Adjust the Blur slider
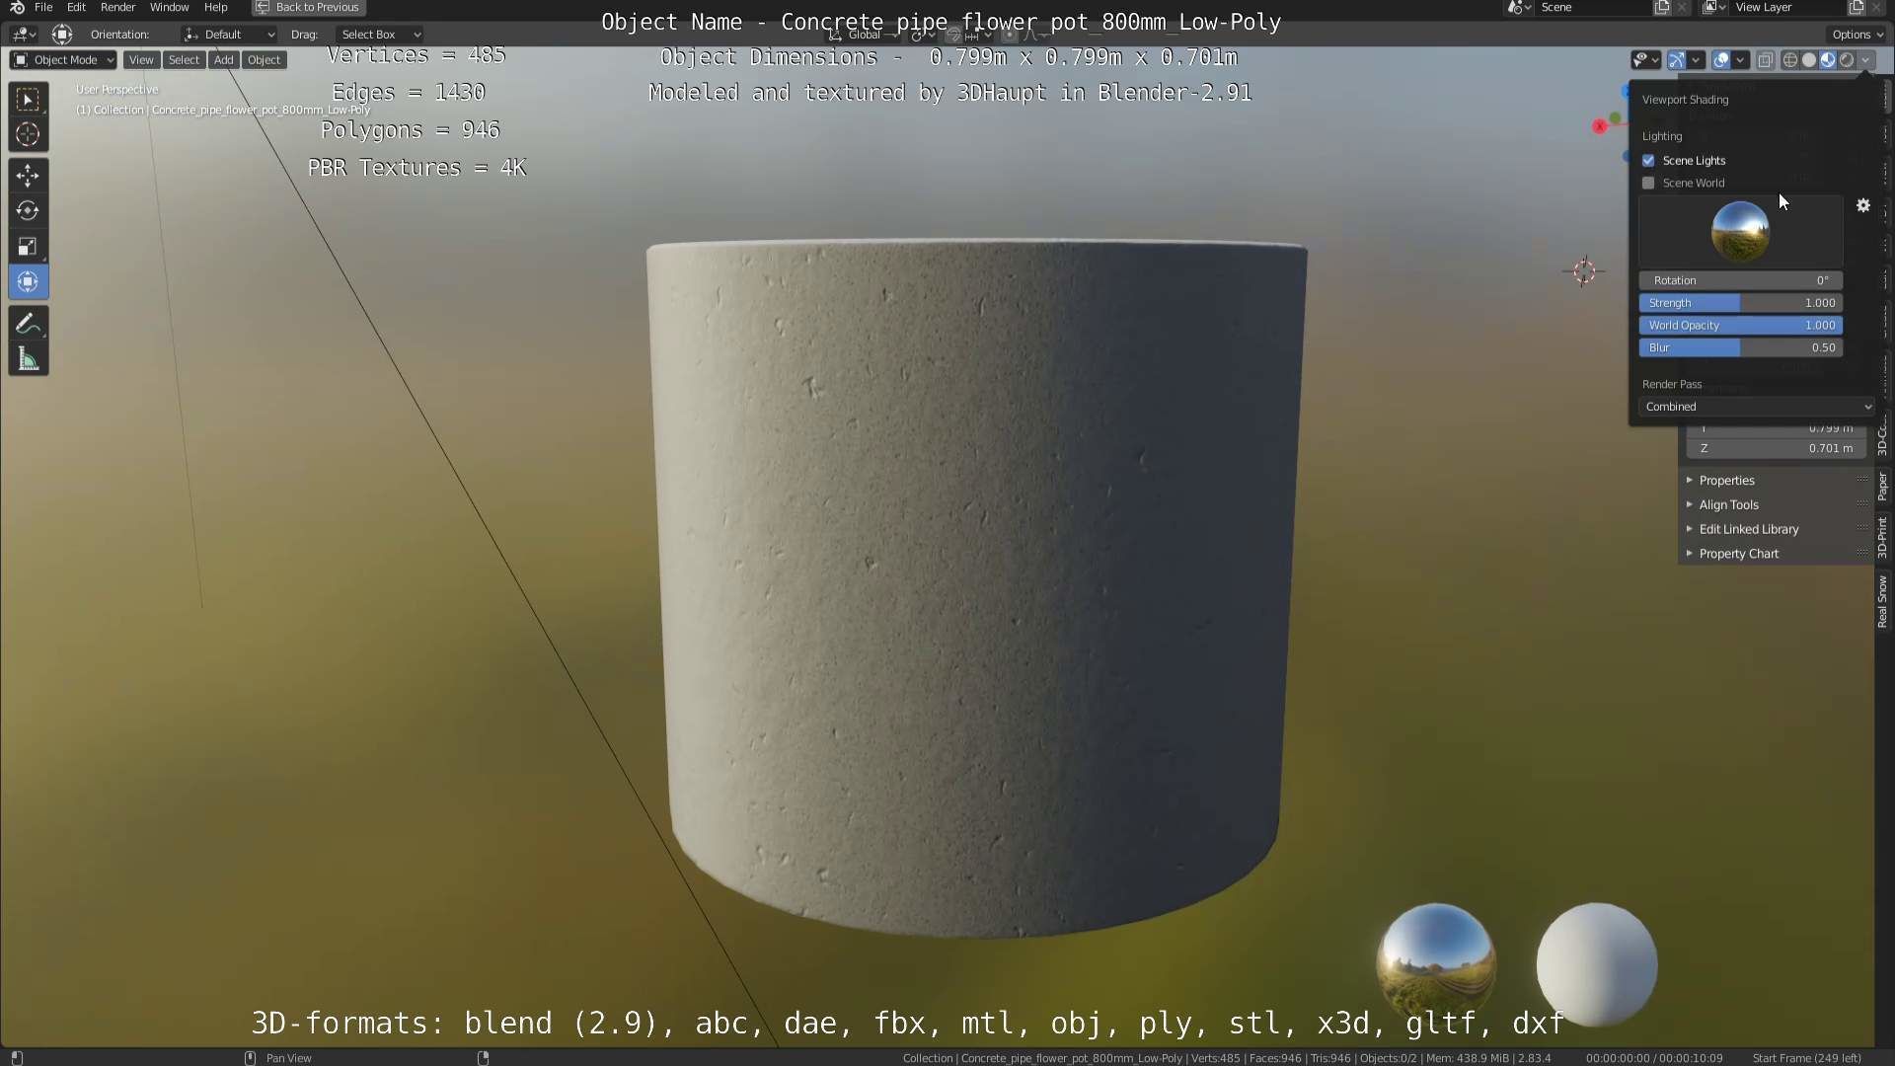Image resolution: width=1895 pixels, height=1066 pixels. pyautogui.click(x=1741, y=348)
